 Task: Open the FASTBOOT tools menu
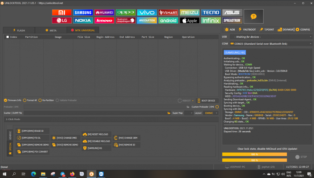pos(247,29)
